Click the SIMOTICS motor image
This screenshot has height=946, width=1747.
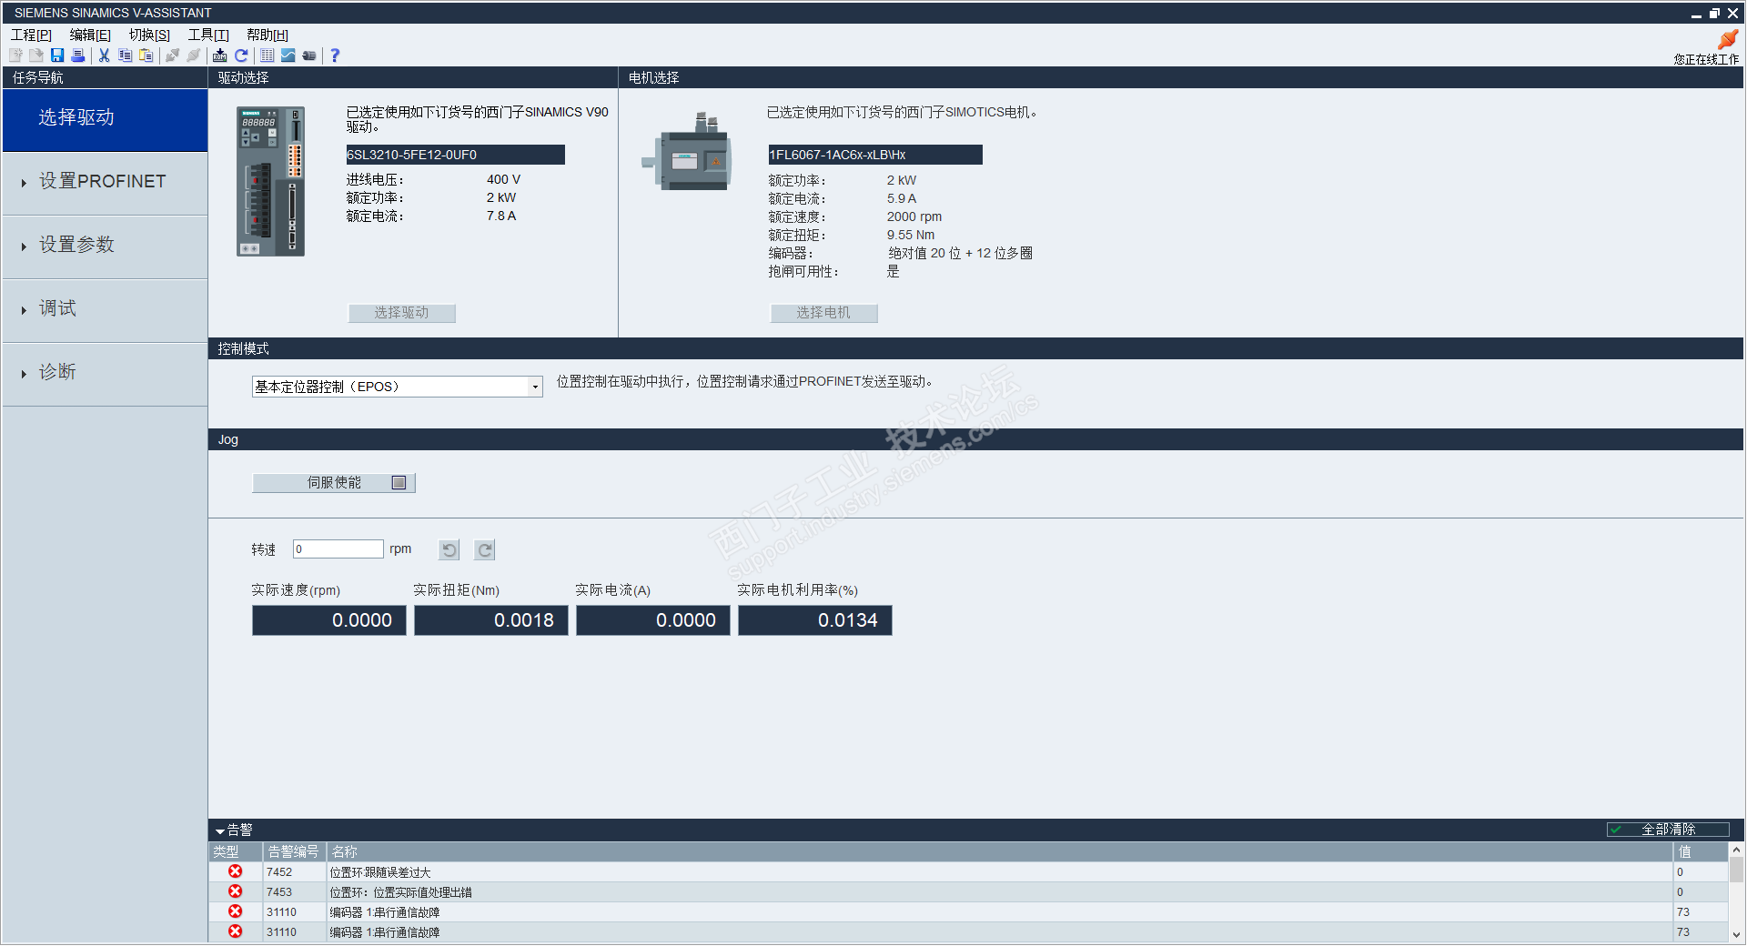(687, 152)
